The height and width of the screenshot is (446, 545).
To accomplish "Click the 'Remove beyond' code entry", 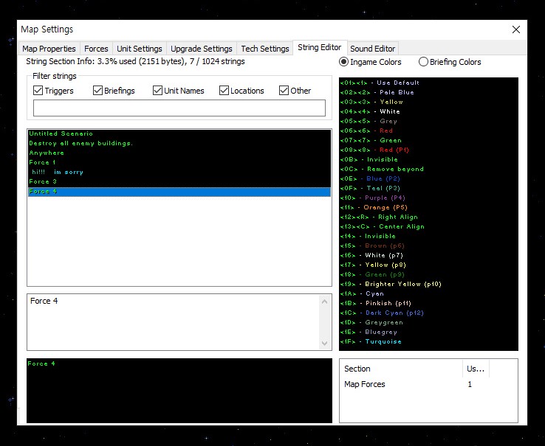I will 382,169.
